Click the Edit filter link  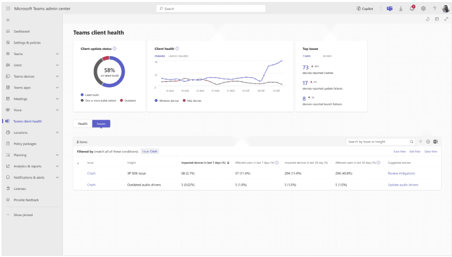[415, 152]
